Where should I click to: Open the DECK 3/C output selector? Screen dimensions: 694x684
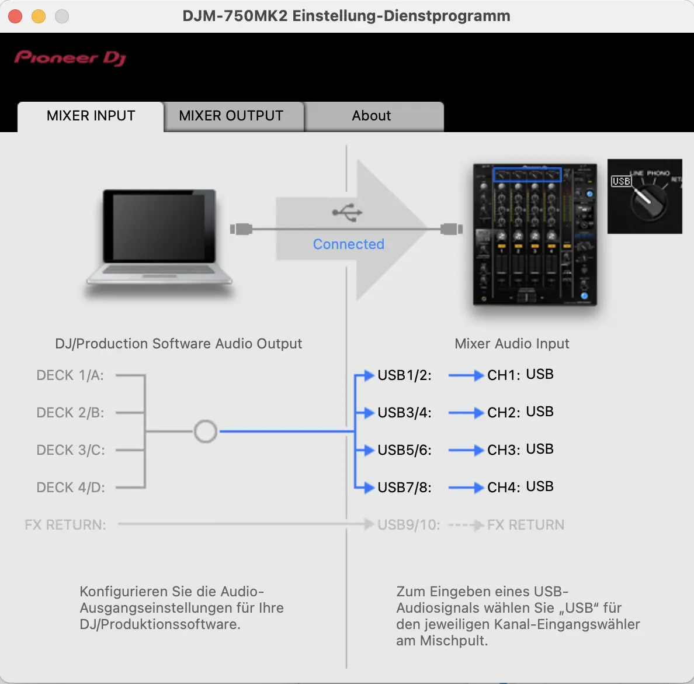coord(71,450)
